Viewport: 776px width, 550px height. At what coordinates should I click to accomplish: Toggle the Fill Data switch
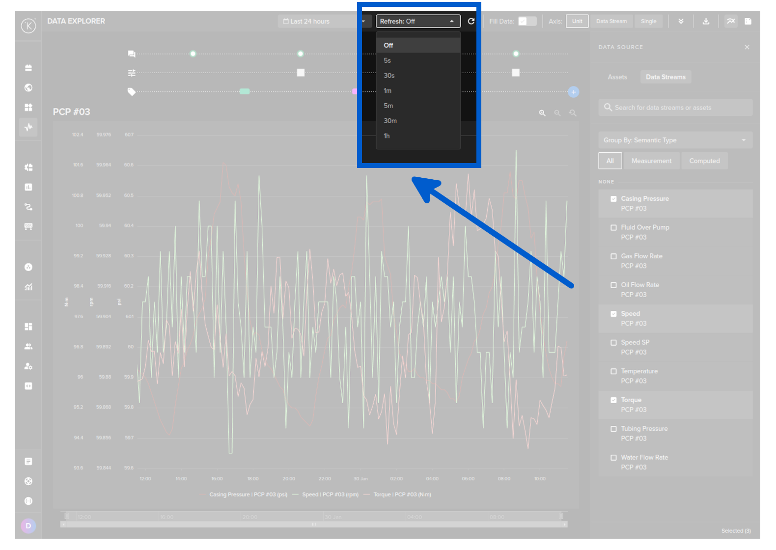[x=527, y=21]
